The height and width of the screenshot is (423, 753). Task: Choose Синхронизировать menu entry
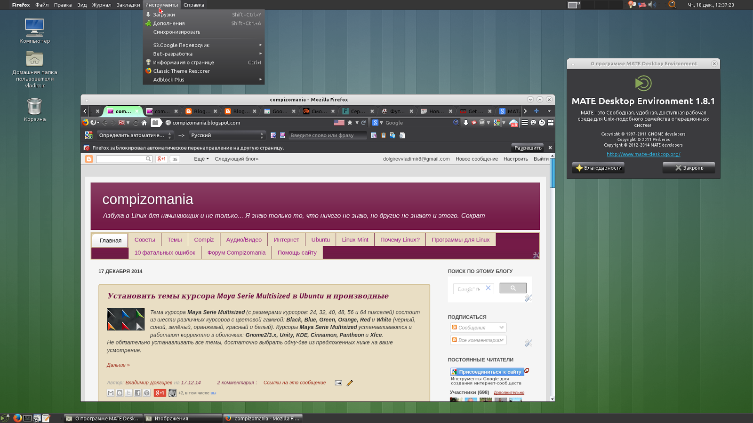click(203, 32)
